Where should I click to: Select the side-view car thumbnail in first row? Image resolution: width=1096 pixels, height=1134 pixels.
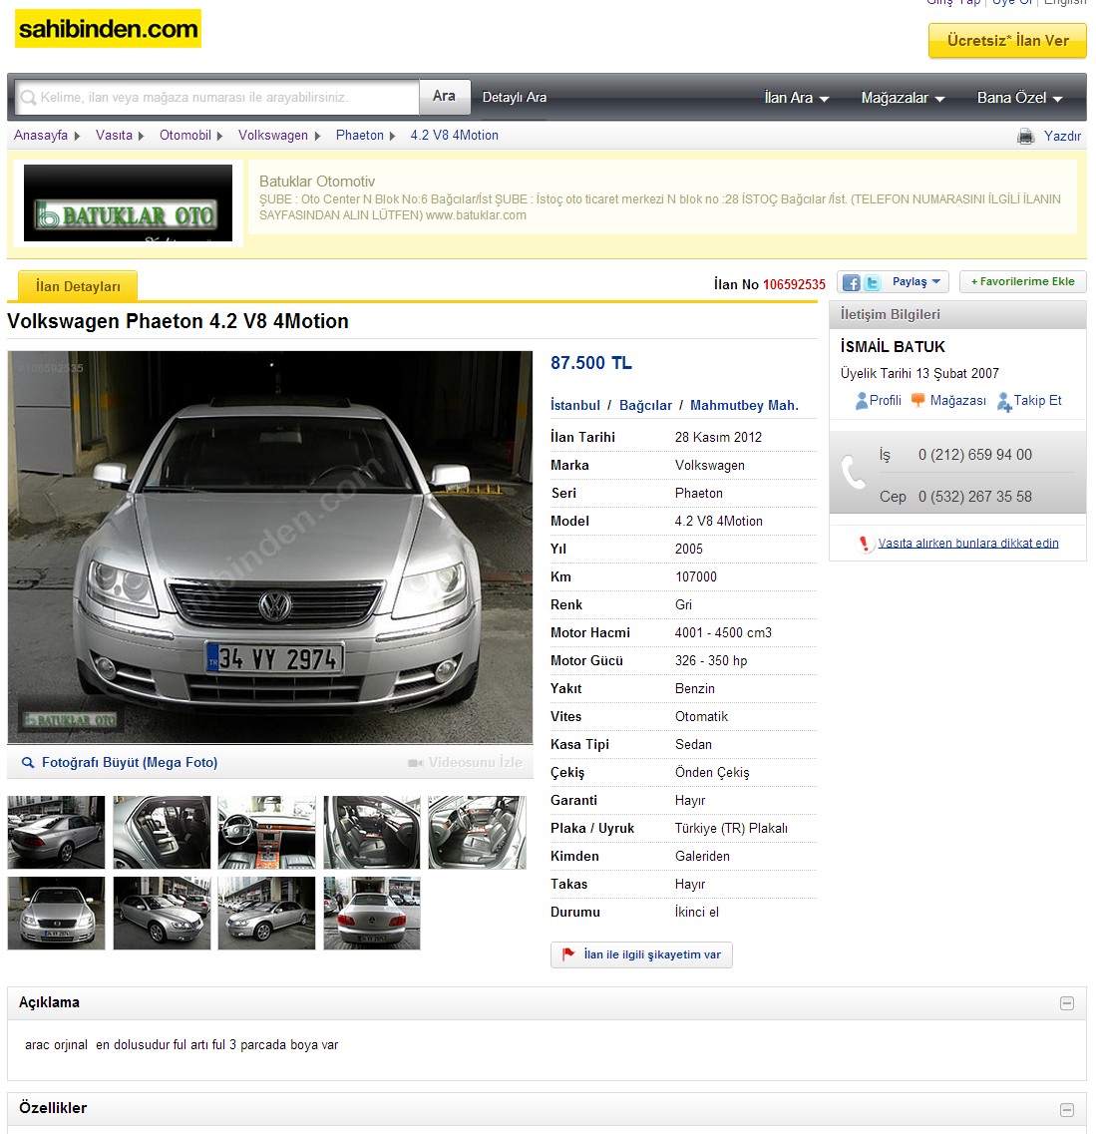pyautogui.click(x=57, y=833)
